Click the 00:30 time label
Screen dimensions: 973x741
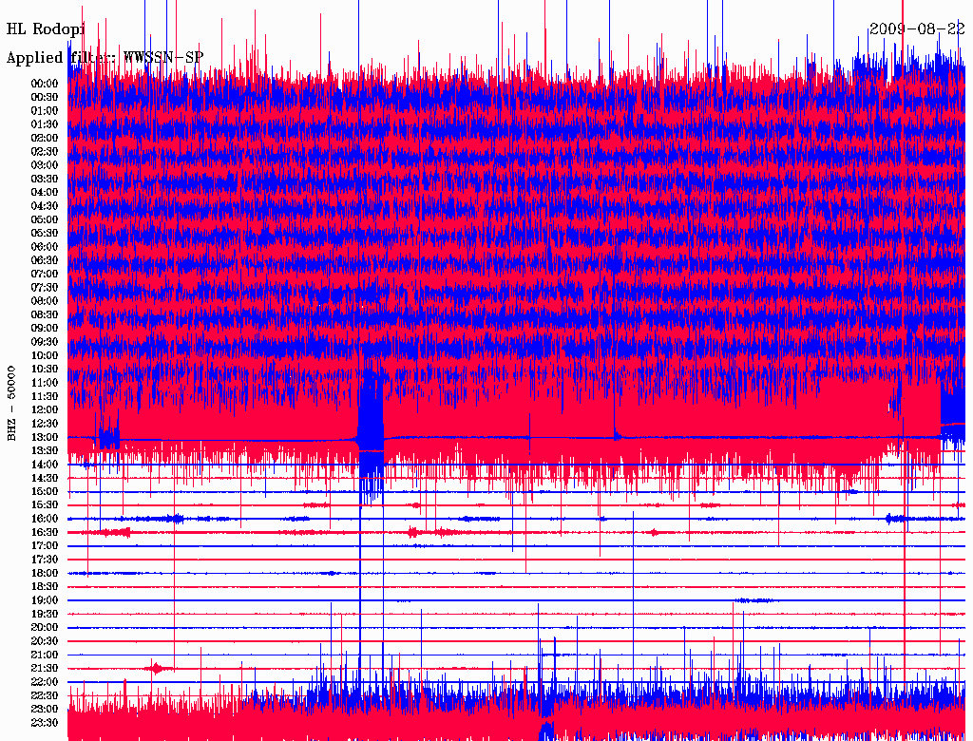(44, 97)
